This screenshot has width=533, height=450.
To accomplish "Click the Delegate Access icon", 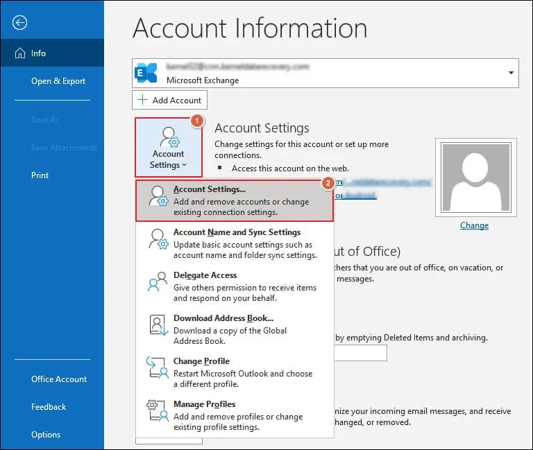I will (x=158, y=282).
